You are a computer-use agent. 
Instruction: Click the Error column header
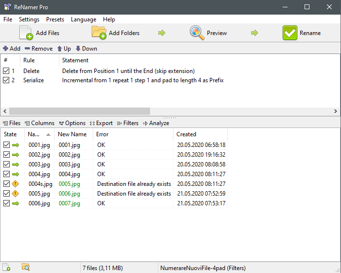(133, 134)
